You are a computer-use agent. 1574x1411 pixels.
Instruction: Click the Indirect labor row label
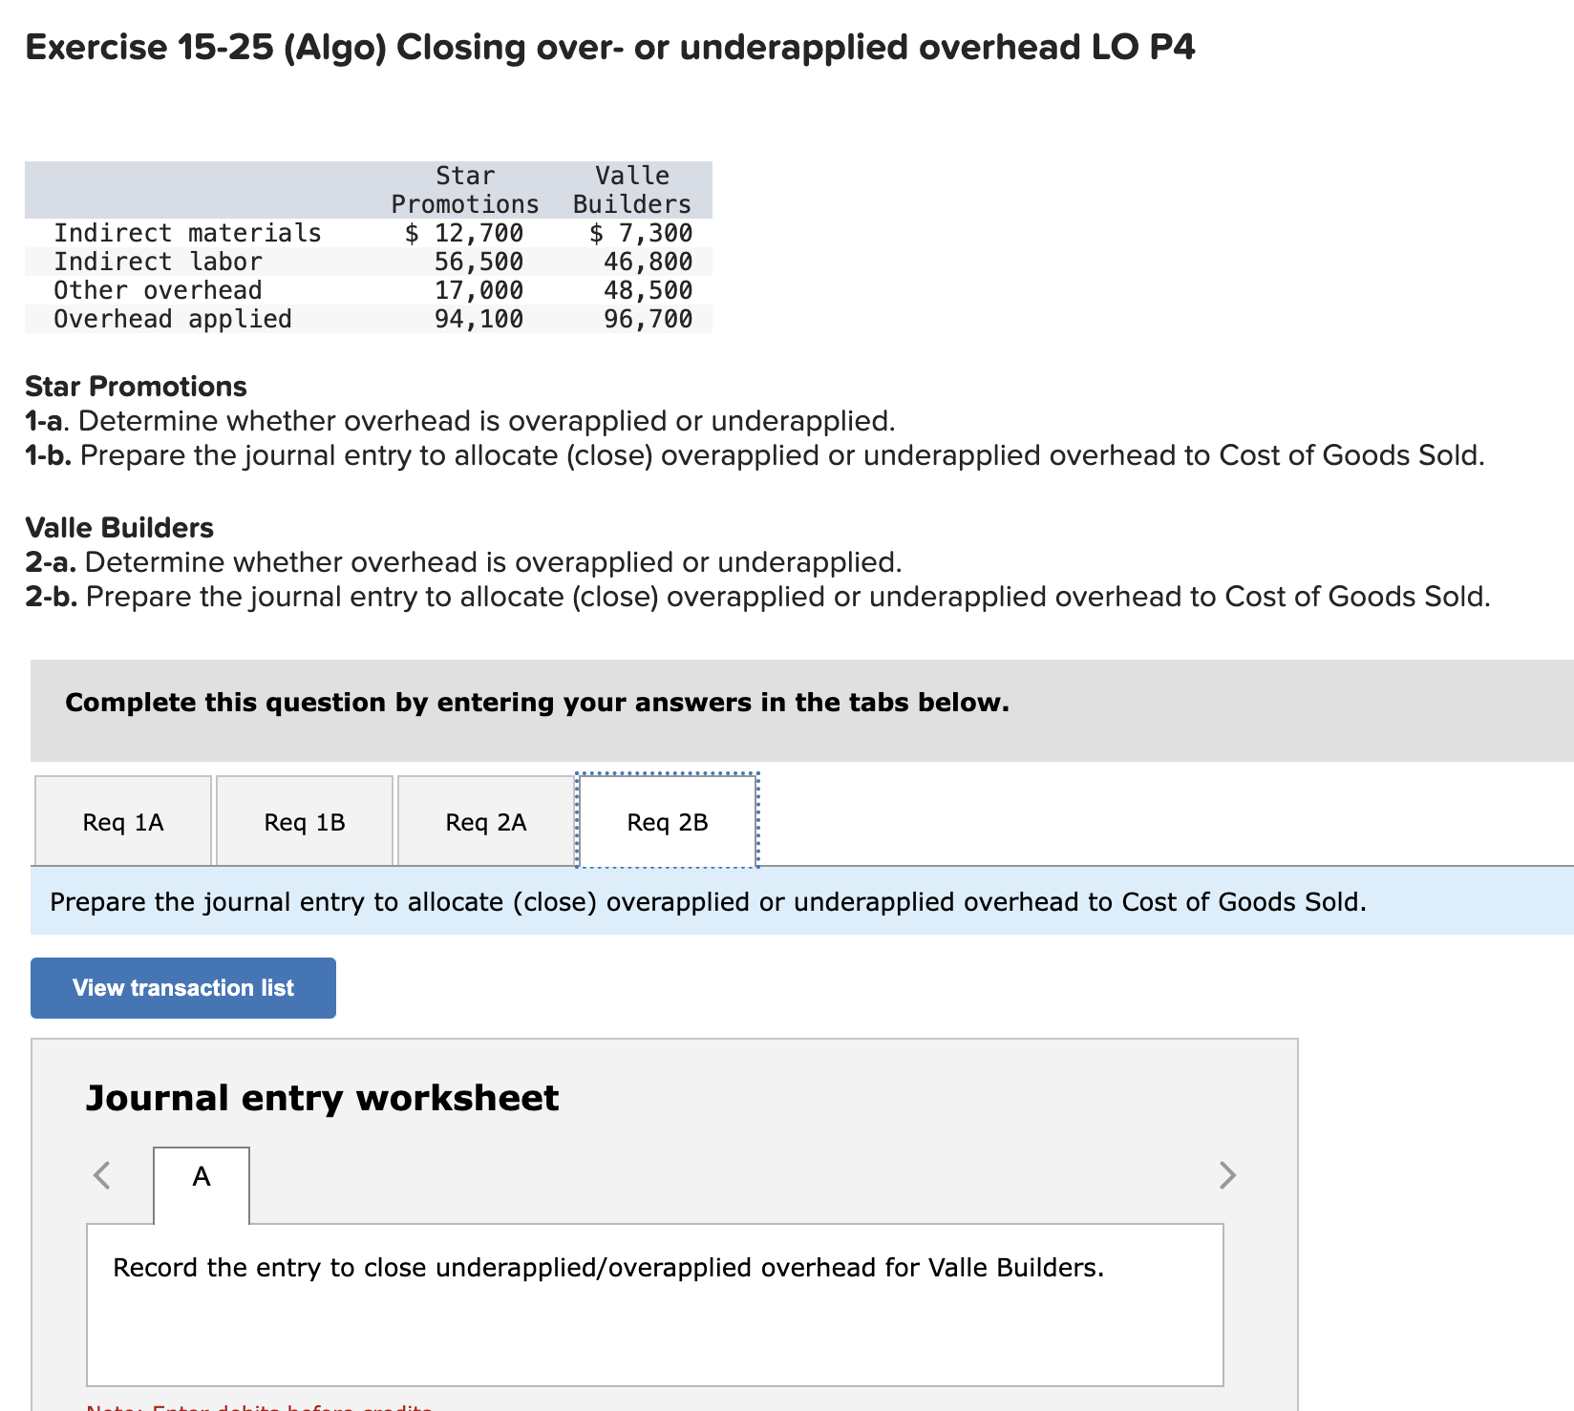pos(158,262)
